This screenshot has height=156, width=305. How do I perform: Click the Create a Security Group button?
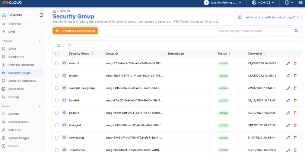click(75, 31)
